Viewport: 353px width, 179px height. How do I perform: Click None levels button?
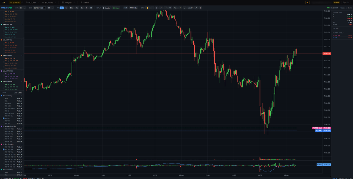pos(20,92)
